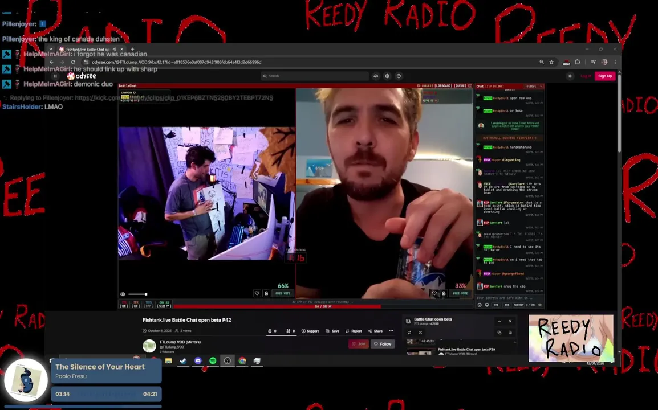
Task: Heart the left stream in Battle Chat
Action: 257,293
